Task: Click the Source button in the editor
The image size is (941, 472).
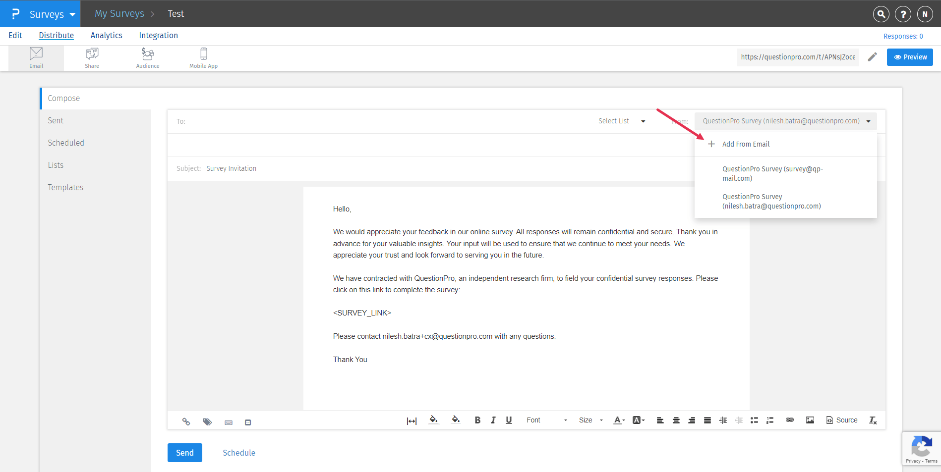Action: click(842, 420)
